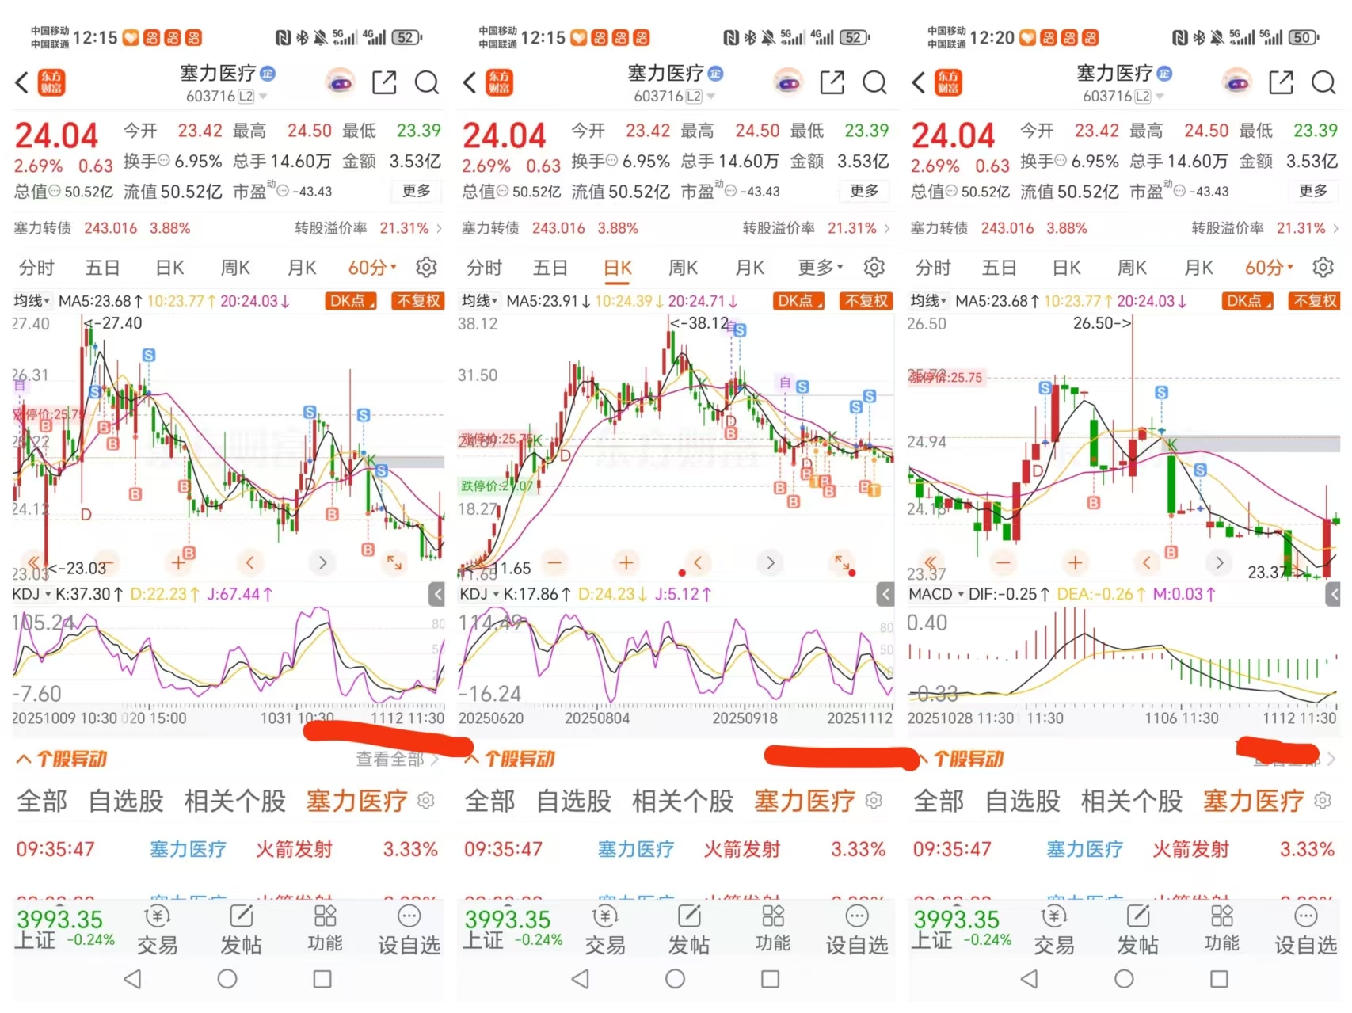Toggle 设自选 watchlist in the left screenshot
This screenshot has height=1013, width=1352.
coord(409,929)
